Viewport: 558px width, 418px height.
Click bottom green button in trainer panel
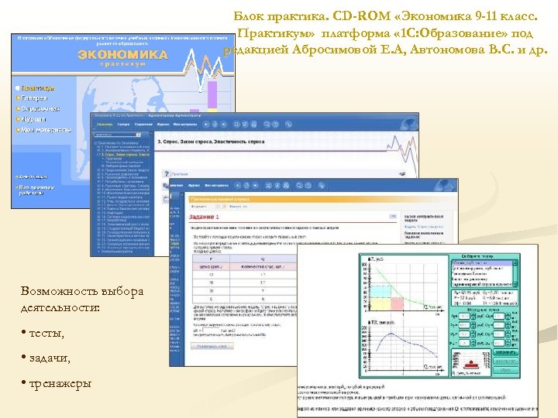(x=506, y=370)
